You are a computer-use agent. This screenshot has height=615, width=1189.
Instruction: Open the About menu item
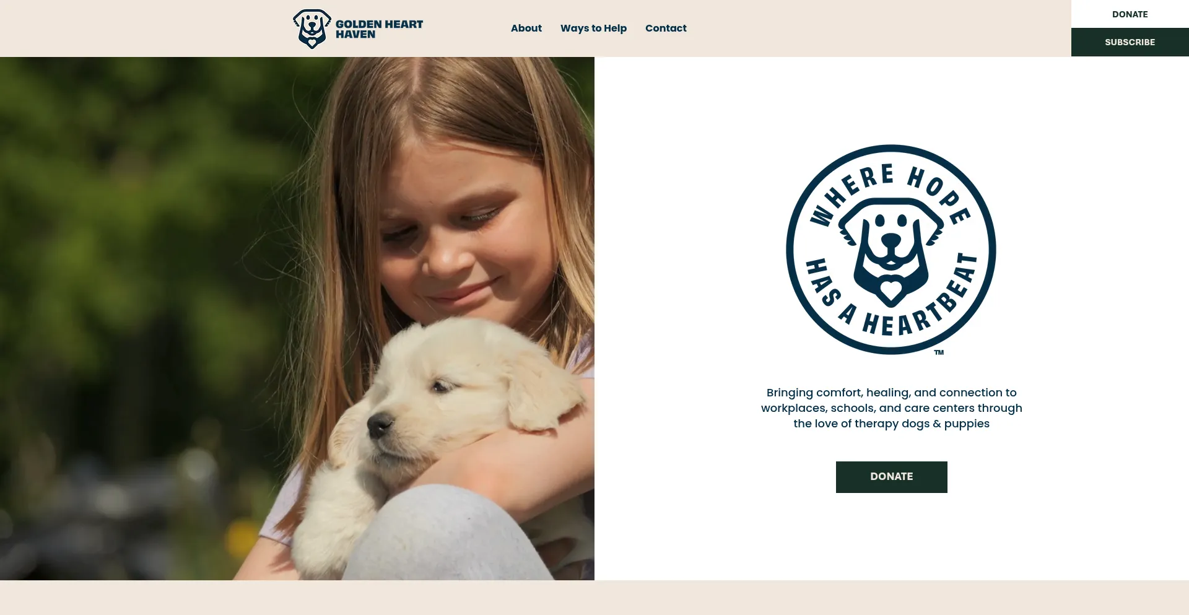point(526,28)
